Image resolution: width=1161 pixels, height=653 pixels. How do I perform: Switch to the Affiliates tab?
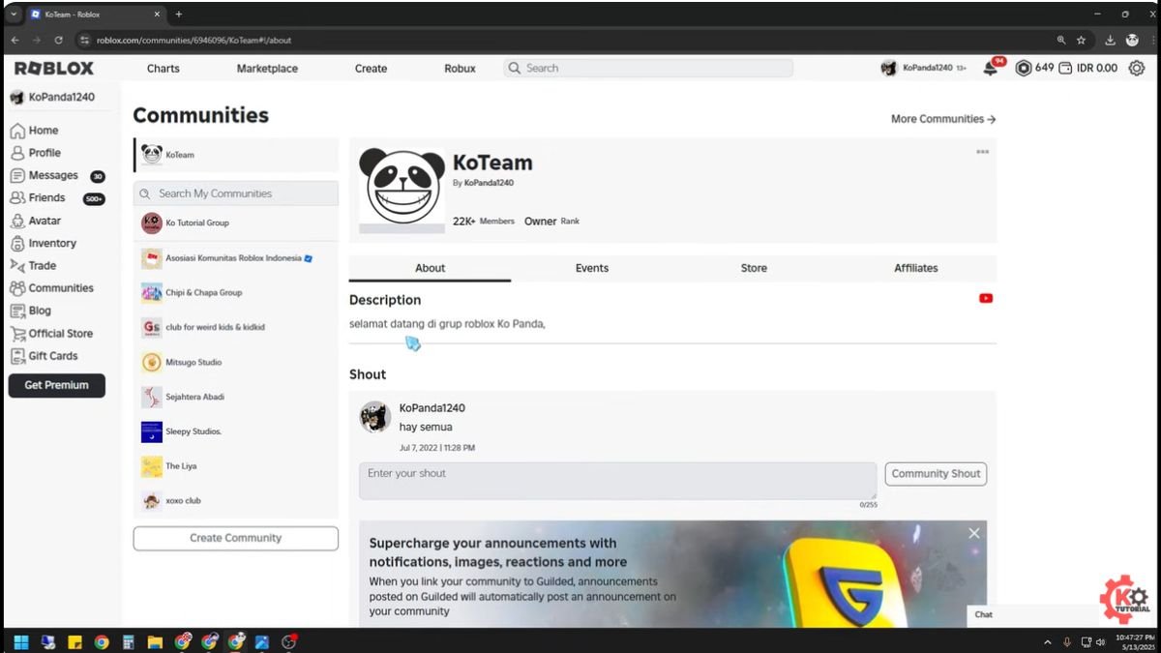pos(914,268)
